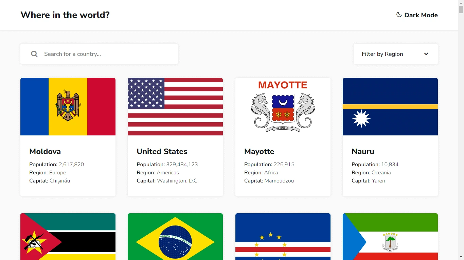Click the Mayotte country name heading
The image size is (464, 260).
tap(259, 151)
